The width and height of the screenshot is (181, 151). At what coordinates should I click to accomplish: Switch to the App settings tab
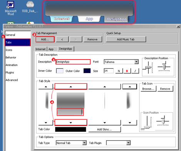[51, 49]
